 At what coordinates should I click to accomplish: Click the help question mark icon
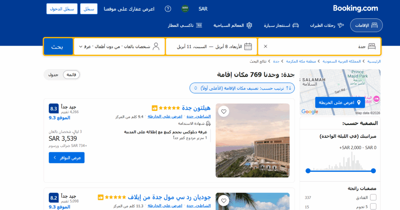coord(168,9)
